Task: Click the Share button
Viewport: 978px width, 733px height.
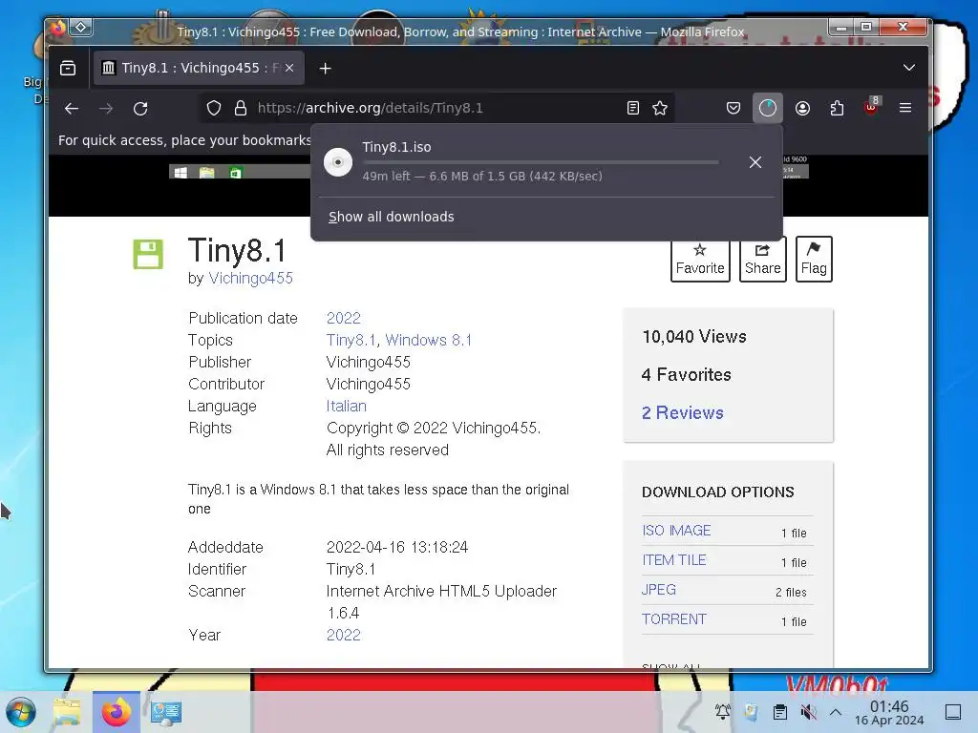Action: tap(763, 260)
